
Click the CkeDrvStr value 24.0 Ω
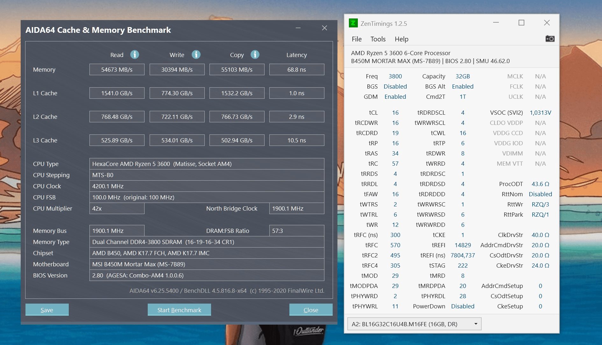point(540,265)
